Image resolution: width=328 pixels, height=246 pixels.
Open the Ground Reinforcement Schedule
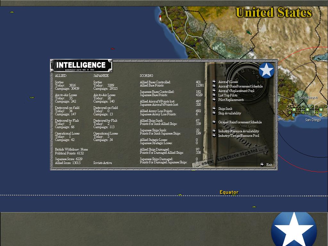pyautogui.click(x=240, y=122)
